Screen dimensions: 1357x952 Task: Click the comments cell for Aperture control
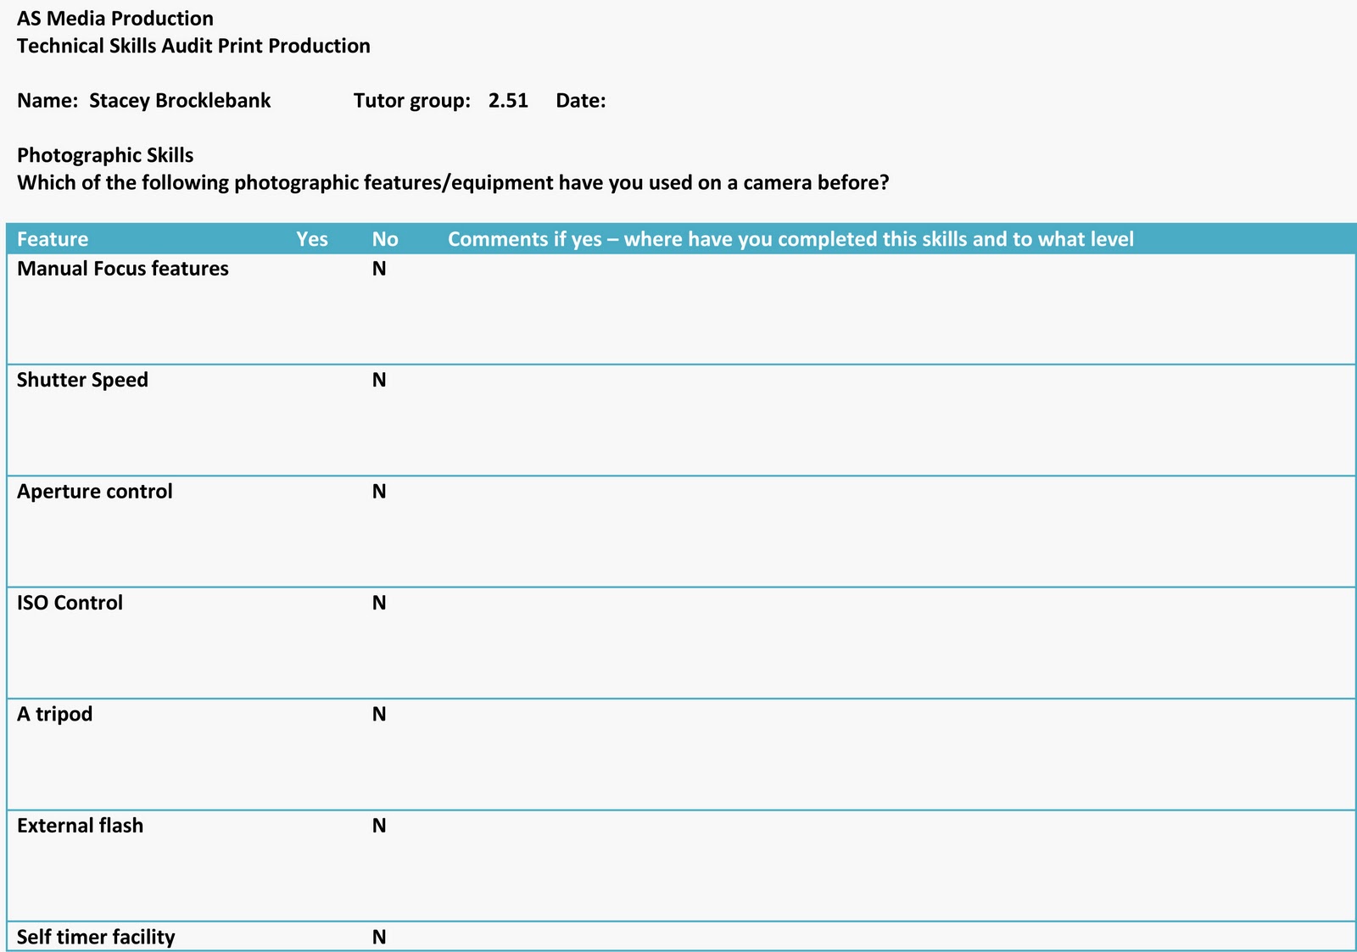[897, 532]
